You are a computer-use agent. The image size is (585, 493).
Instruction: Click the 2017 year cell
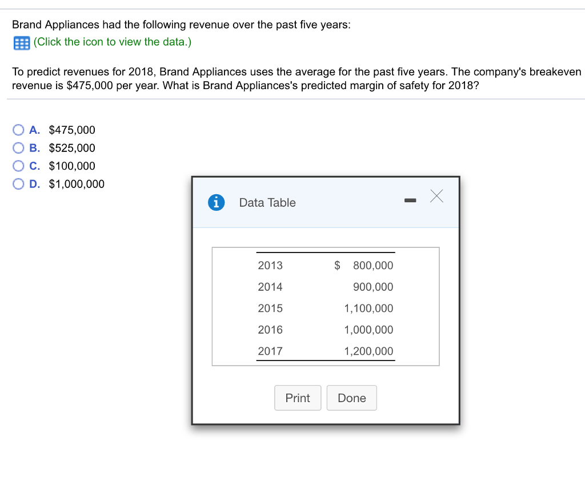coord(270,351)
